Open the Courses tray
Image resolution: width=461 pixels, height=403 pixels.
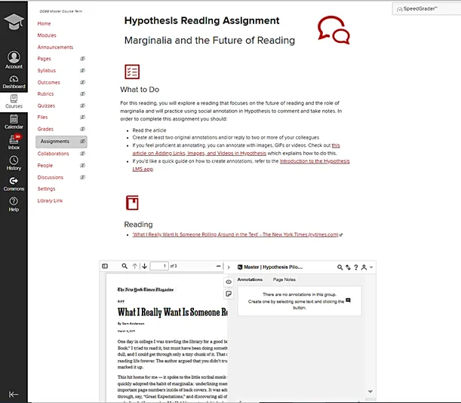(14, 102)
